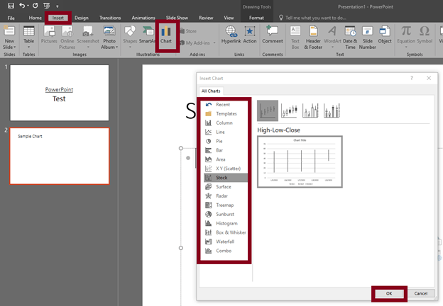The image size is (443, 306).
Task: Switch to the Design tab
Action: 82,18
